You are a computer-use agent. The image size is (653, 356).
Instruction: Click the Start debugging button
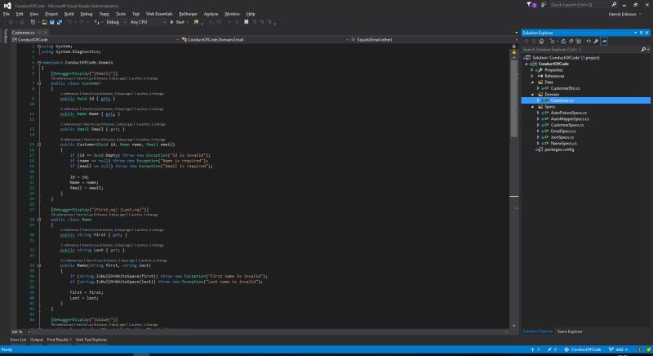click(177, 22)
